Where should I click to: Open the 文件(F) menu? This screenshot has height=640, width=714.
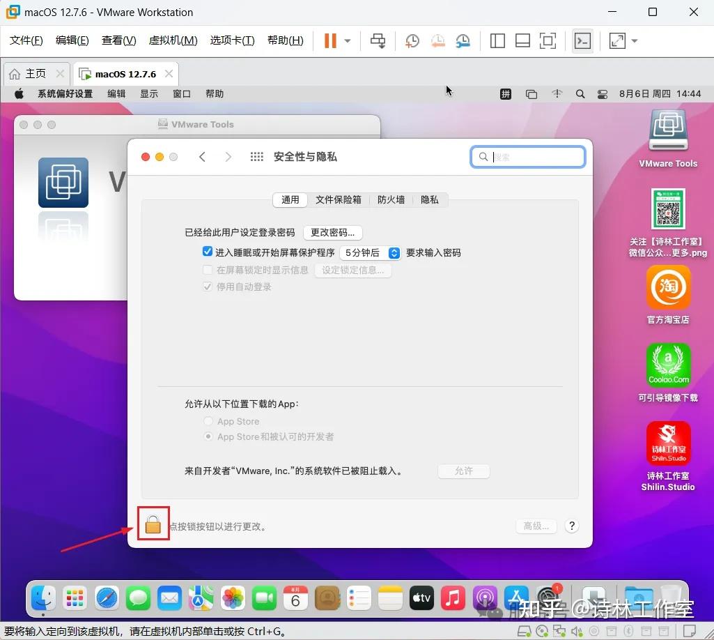pos(26,40)
